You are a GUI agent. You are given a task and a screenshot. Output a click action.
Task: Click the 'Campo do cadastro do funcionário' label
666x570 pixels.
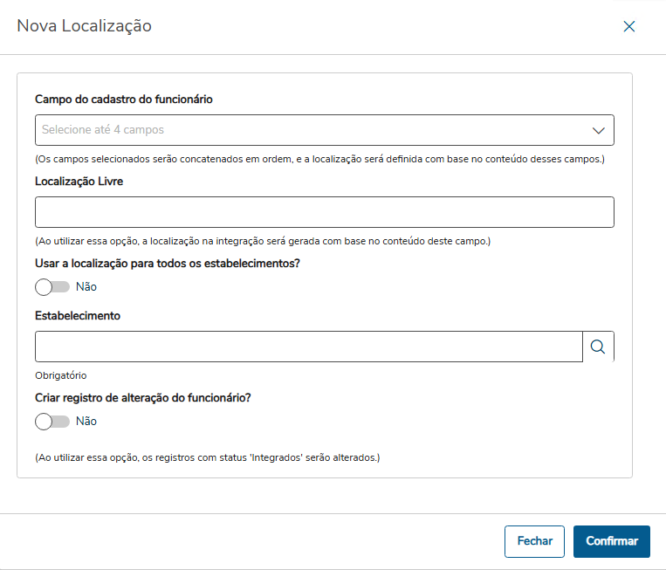click(124, 100)
